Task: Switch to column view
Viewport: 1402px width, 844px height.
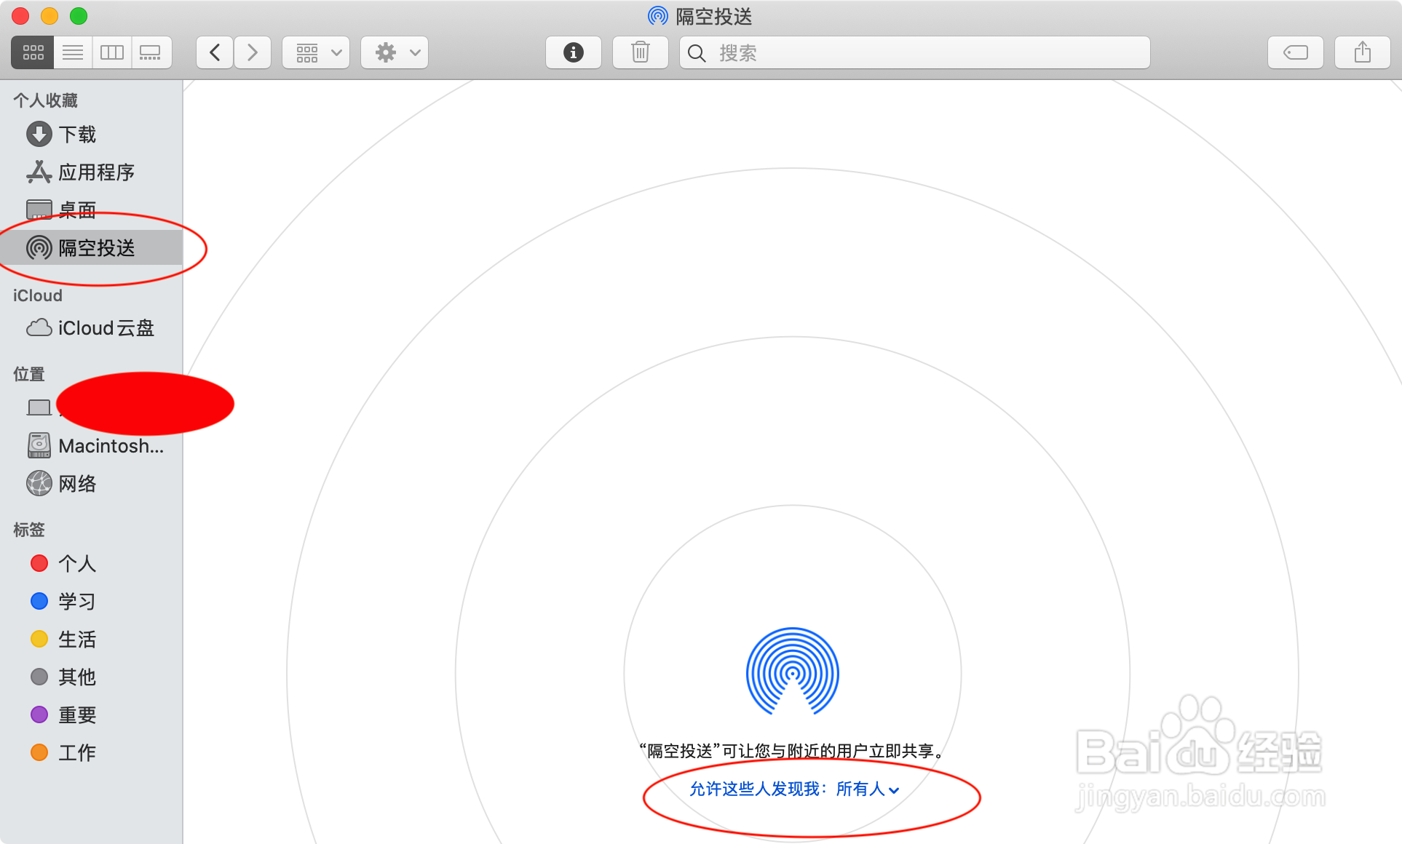Action: click(112, 52)
